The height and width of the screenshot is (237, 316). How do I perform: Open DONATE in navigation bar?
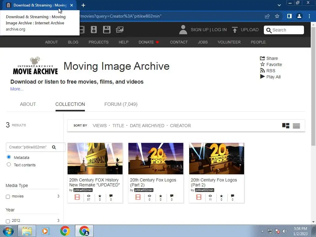(149, 42)
